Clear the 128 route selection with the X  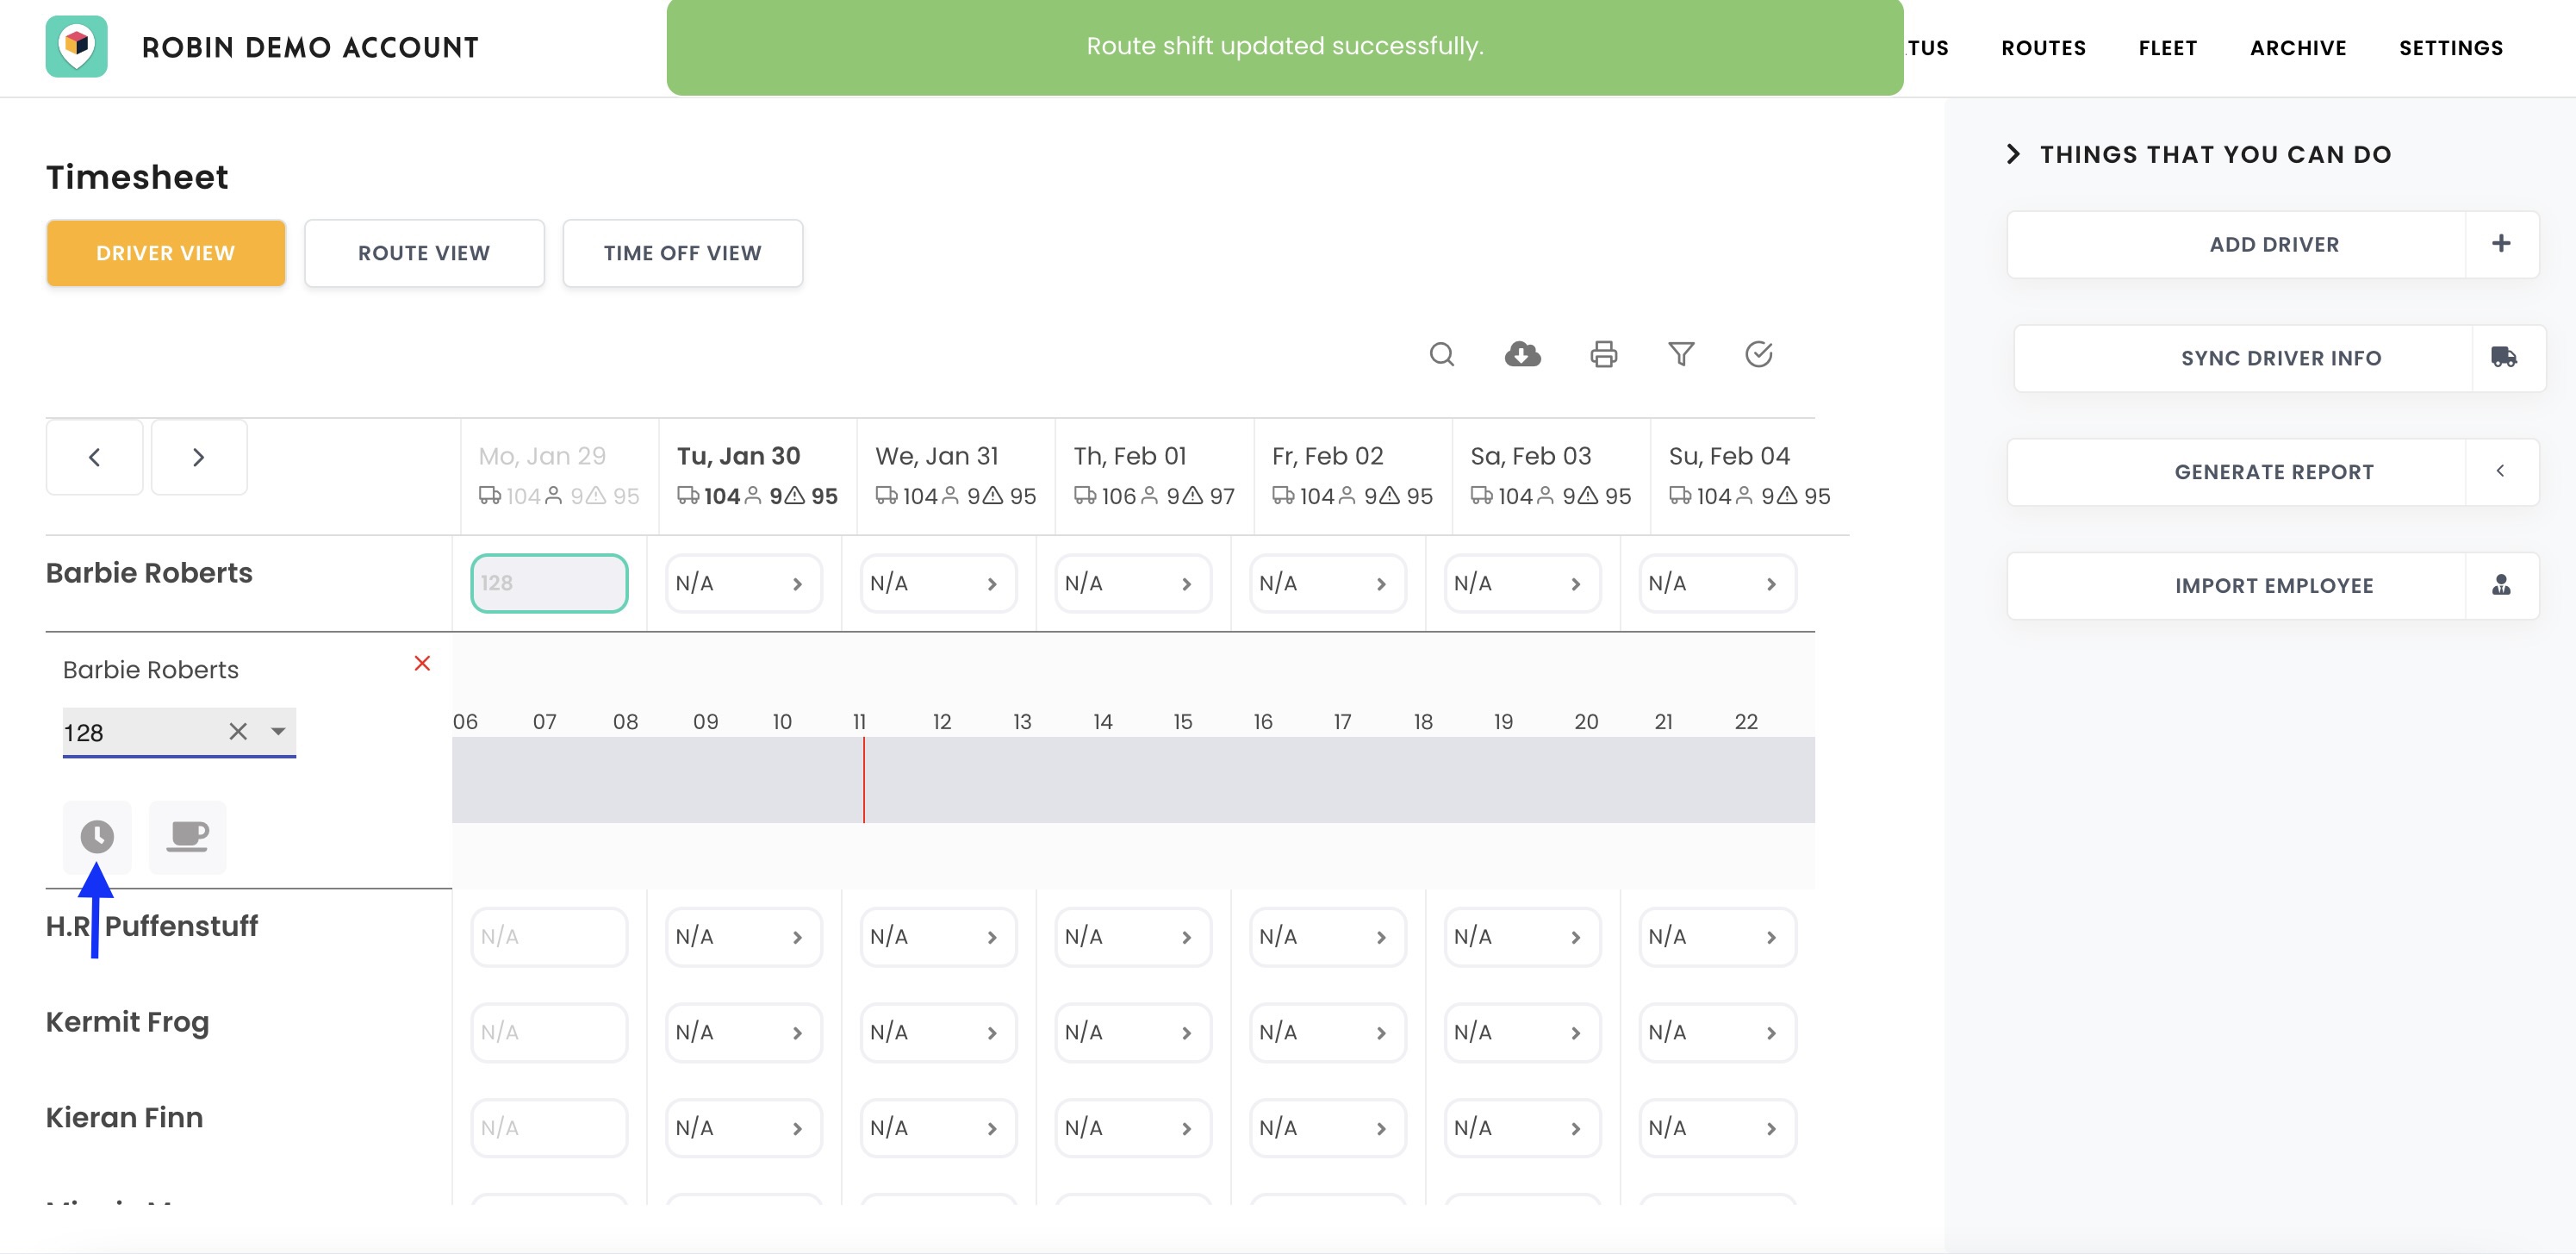(x=237, y=731)
